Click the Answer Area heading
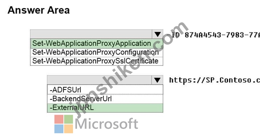The height and width of the screenshot is (135, 260). [39, 10]
